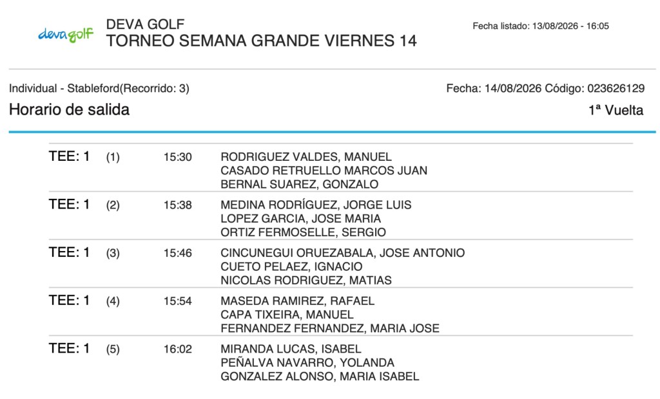Viewport: 660px width, 399px height.
Task: Click the Fecha listado timestamp
Action: pos(541,26)
